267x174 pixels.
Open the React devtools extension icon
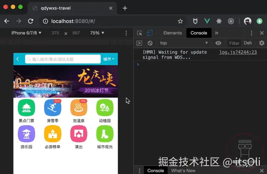click(x=219, y=21)
